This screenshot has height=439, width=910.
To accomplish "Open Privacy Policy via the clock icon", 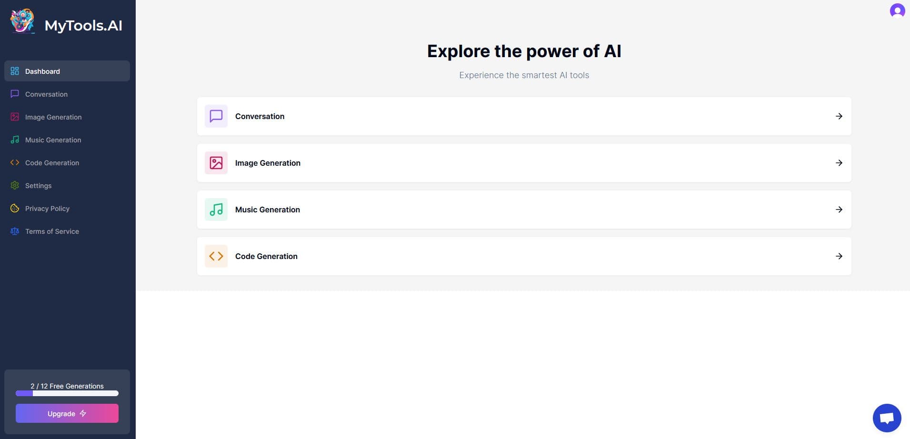I will (x=14, y=208).
